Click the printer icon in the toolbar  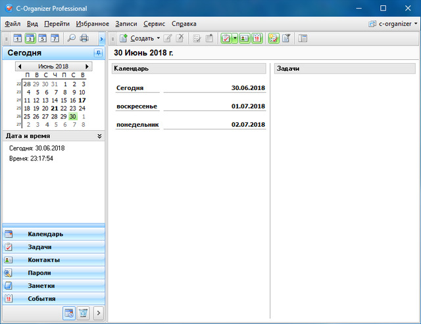coord(84,38)
